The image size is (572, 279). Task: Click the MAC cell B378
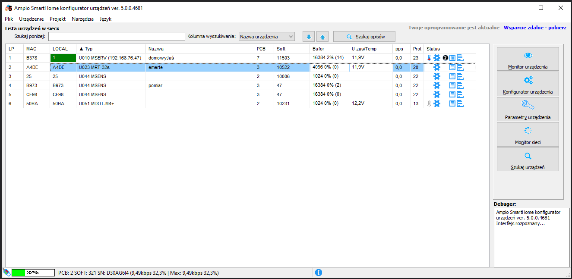pos(37,58)
